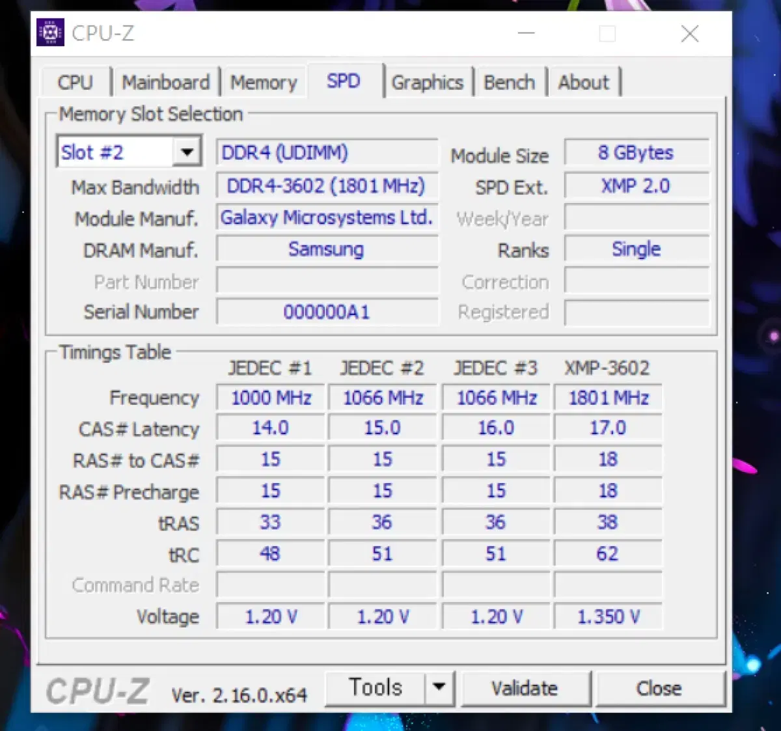This screenshot has width=781, height=731.
Task: Click the 38 tRAS value
Action: (608, 522)
